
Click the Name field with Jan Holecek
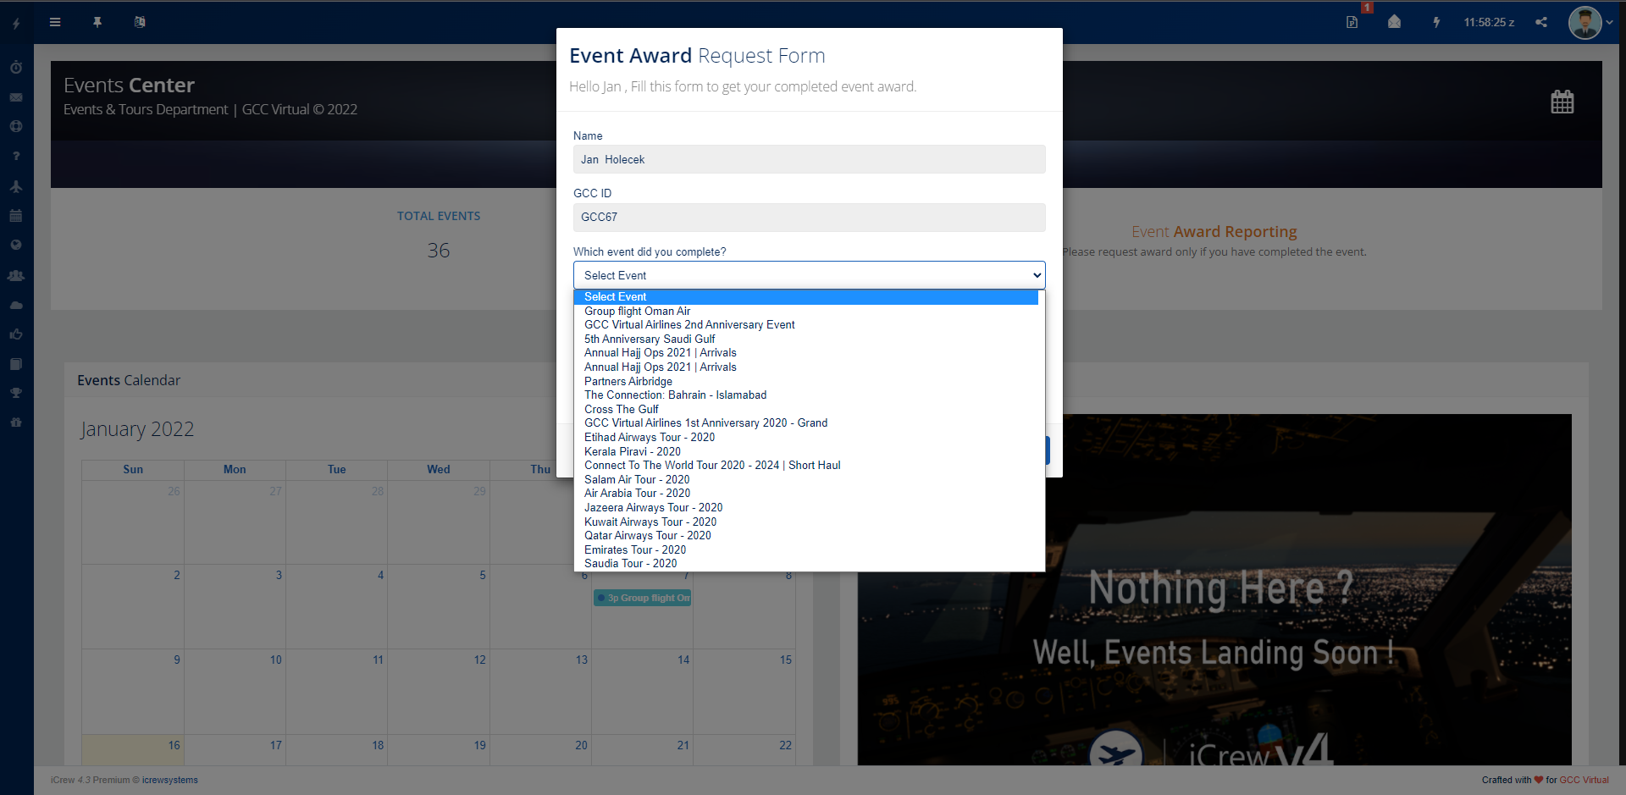[810, 159]
